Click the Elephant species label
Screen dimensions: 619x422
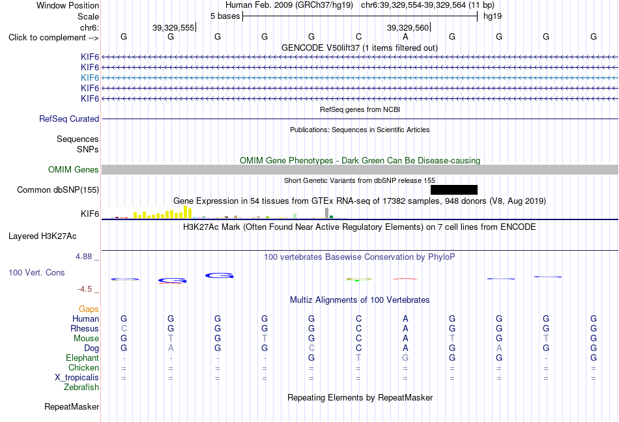[x=83, y=358]
